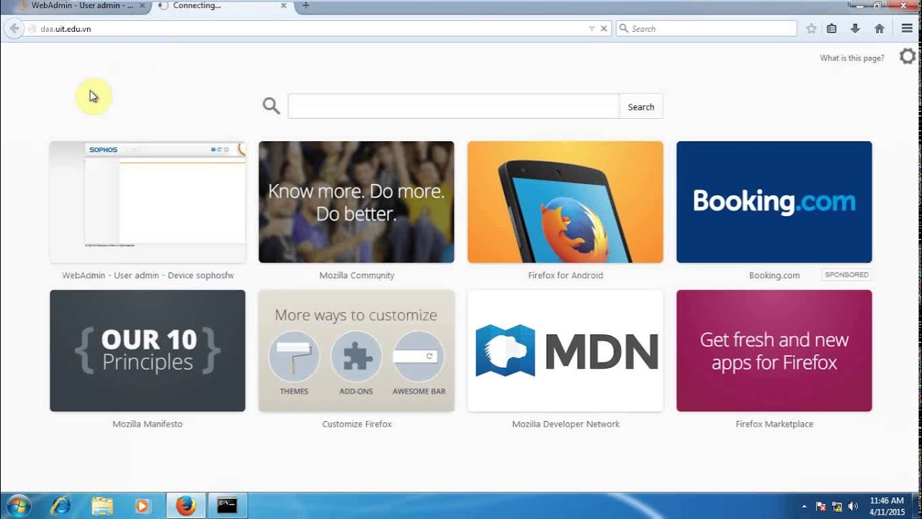Close the WebAdmin tab
Screen dimensions: 922x519
[142, 6]
